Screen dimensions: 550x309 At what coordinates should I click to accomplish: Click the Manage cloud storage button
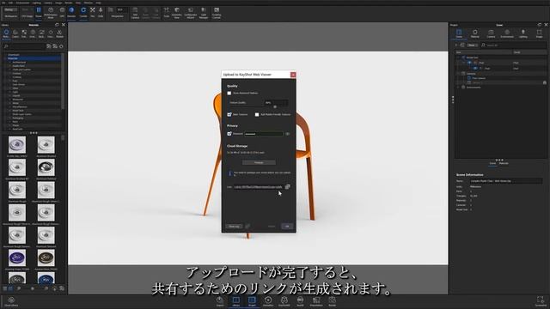coord(259,162)
